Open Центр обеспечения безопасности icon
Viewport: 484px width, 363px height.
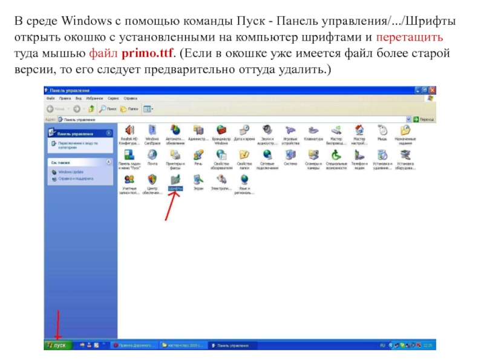coord(152,185)
